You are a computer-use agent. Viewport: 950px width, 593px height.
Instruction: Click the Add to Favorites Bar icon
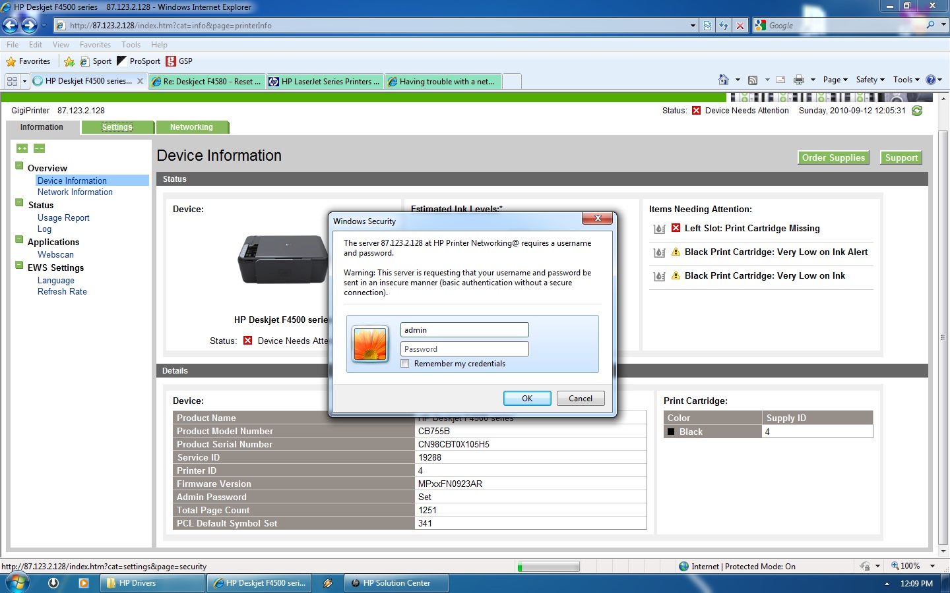tap(69, 61)
